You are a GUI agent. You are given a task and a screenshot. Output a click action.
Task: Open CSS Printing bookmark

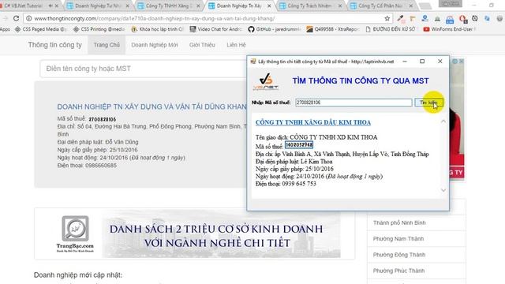[99, 29]
